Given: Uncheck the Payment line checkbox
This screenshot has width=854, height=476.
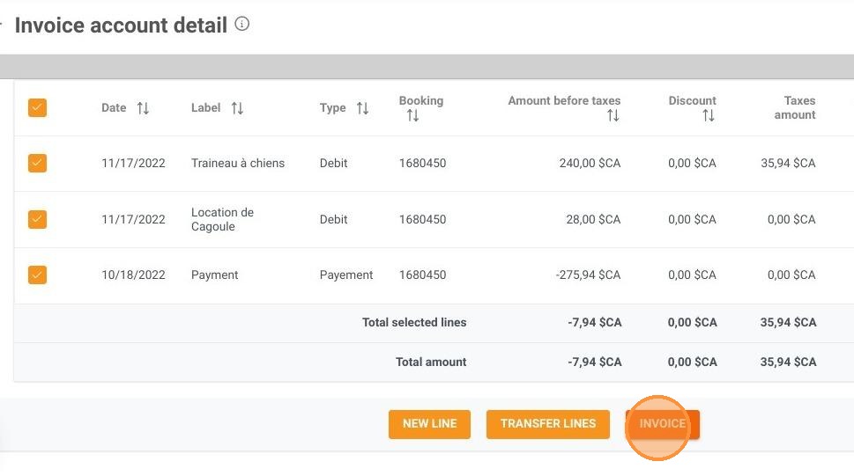Looking at the screenshot, I should pyautogui.click(x=38, y=275).
